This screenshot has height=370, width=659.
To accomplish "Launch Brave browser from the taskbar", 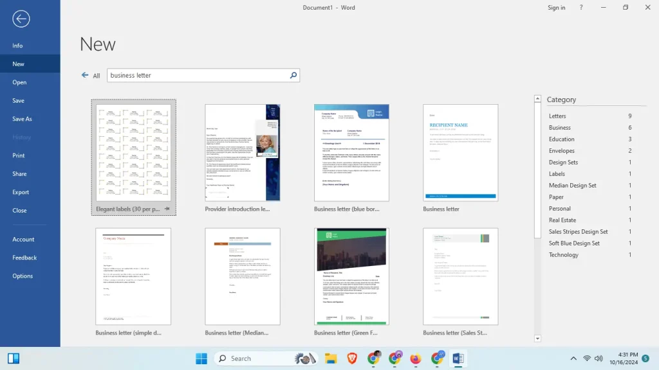I will coord(352,358).
